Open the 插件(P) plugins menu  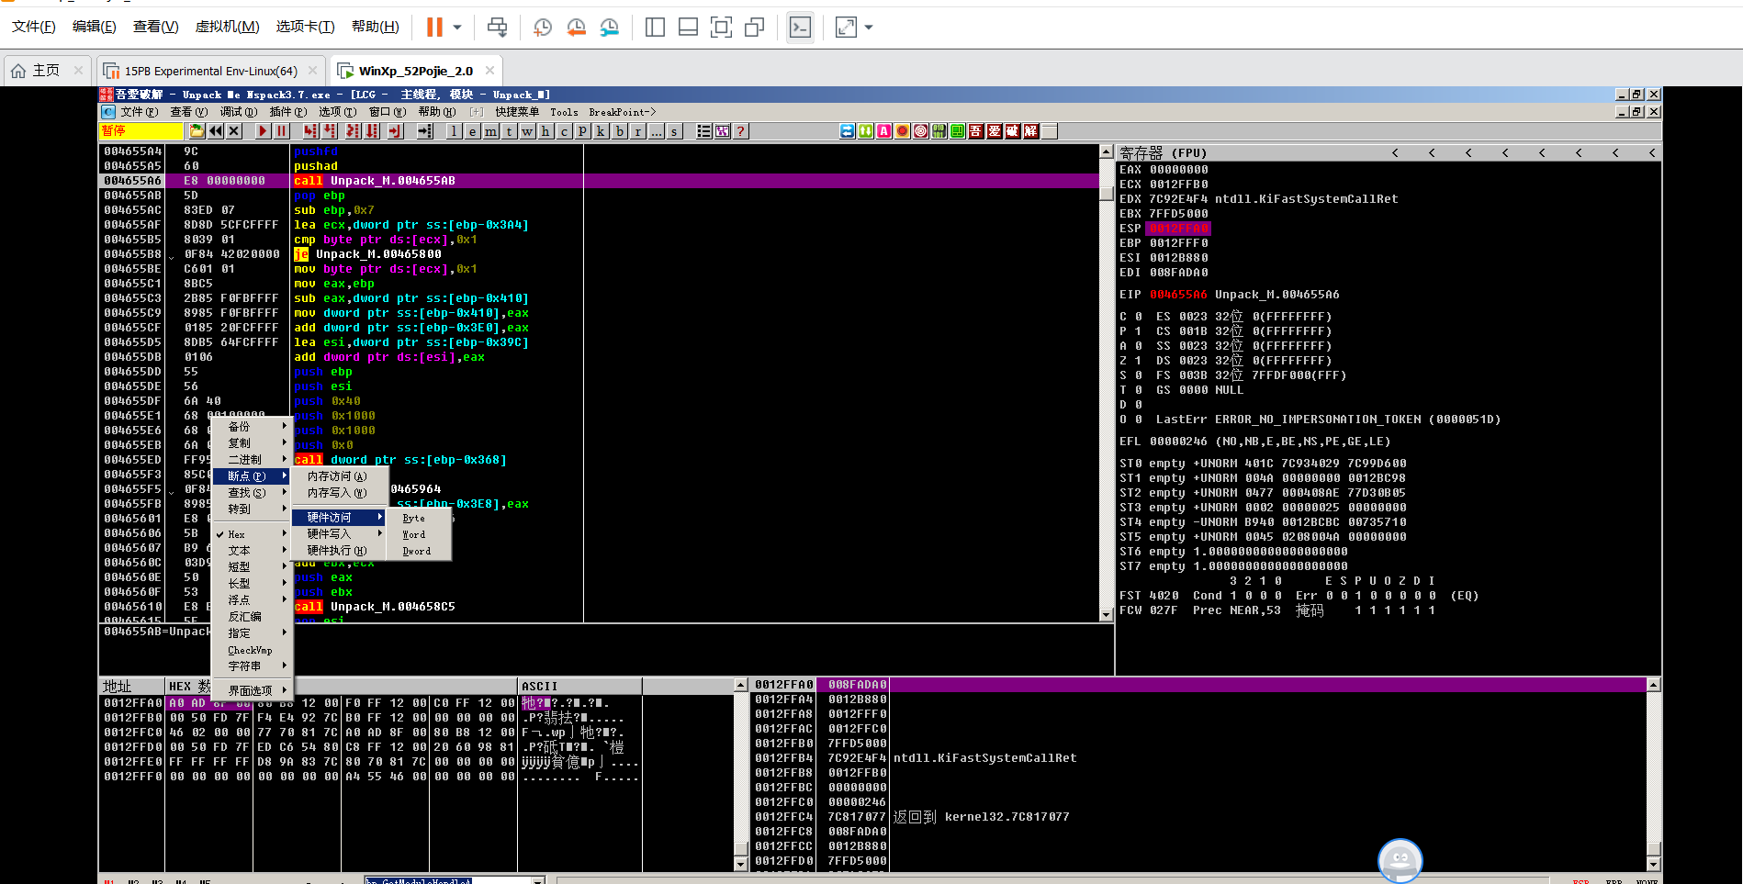pyautogui.click(x=287, y=112)
